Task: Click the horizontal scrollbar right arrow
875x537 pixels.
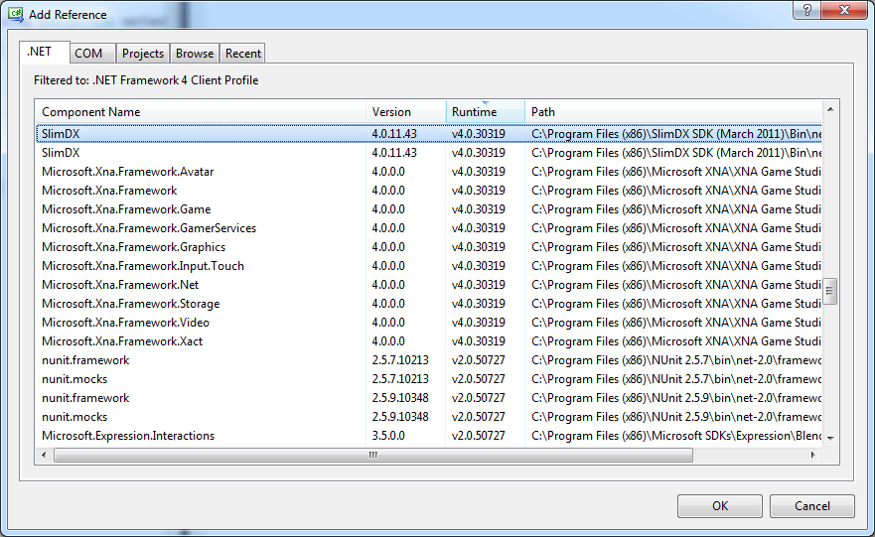Action: [x=812, y=455]
